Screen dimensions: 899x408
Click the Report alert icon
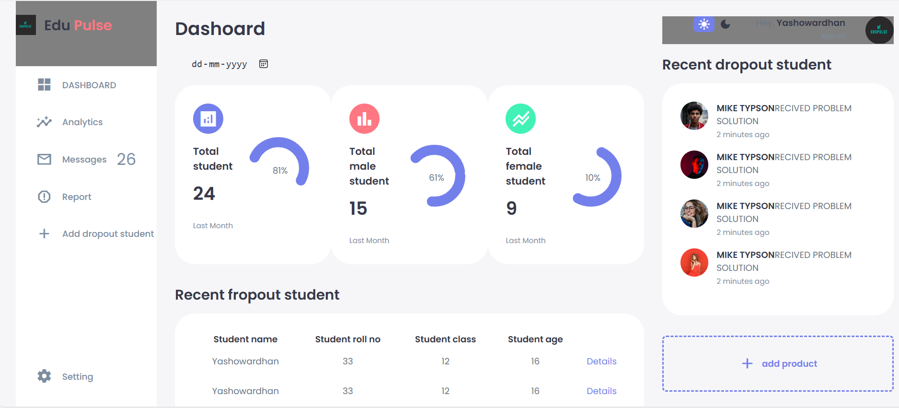(44, 197)
